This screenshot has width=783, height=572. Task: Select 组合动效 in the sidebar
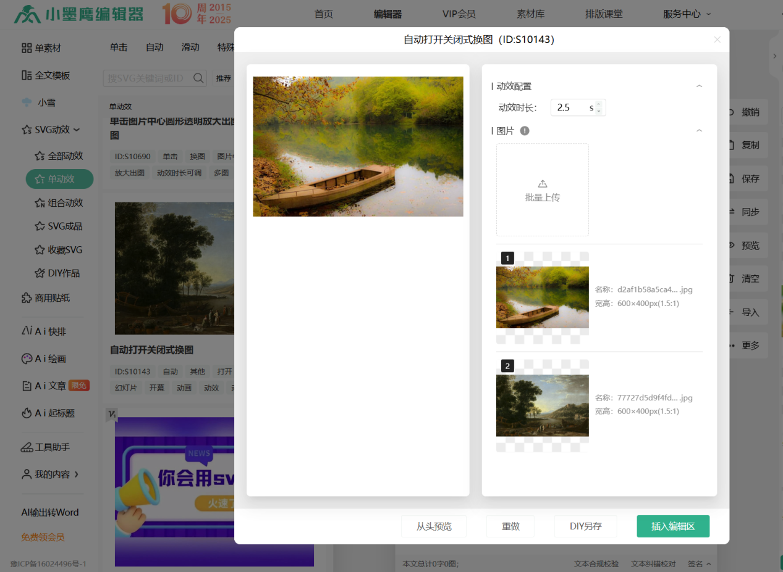[x=65, y=202]
